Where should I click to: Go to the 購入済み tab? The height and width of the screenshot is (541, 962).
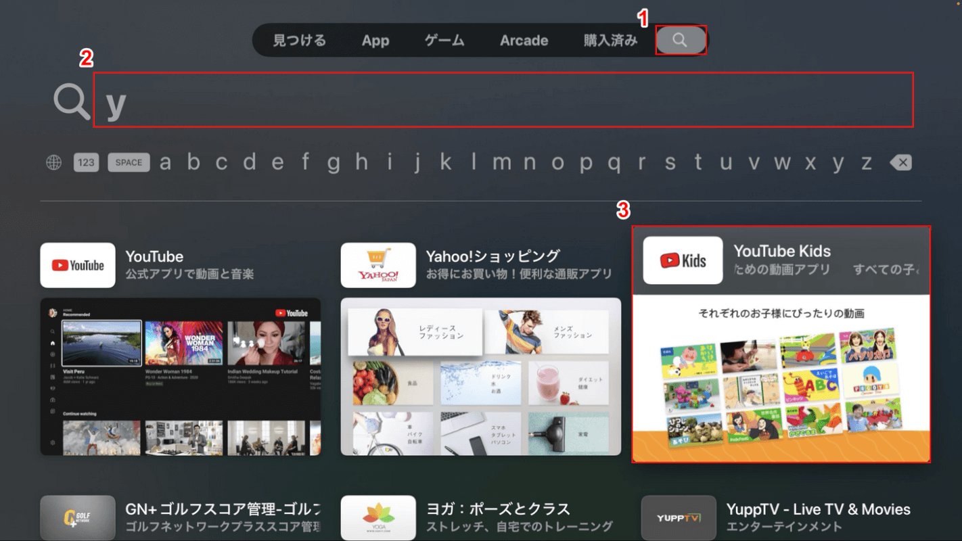tap(611, 41)
